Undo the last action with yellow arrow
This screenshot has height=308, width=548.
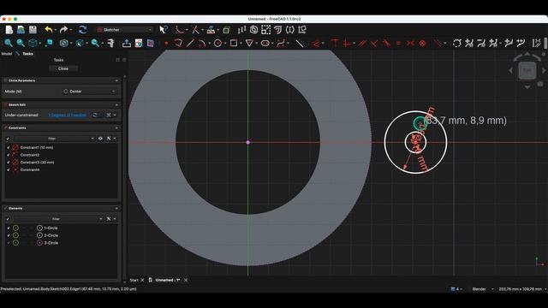(49, 30)
